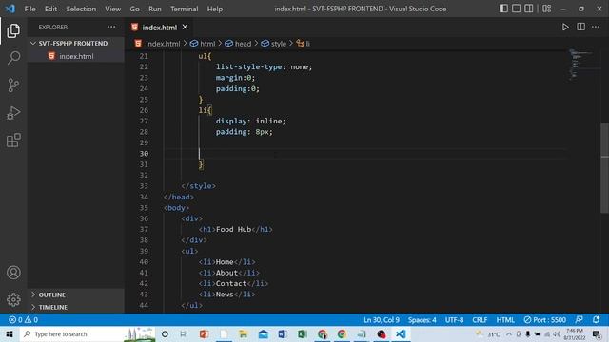Open notifications bell in status bar

(597, 320)
